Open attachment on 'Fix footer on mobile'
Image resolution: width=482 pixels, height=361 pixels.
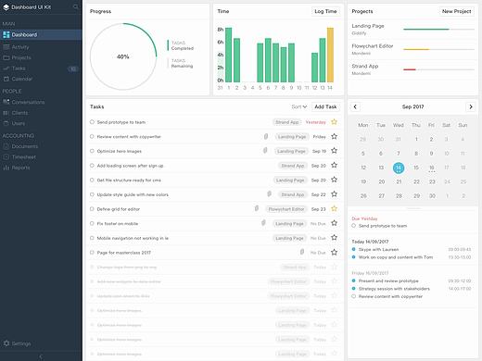[263, 223]
